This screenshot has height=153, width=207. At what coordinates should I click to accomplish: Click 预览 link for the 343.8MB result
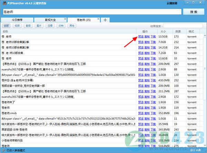pos(141,130)
